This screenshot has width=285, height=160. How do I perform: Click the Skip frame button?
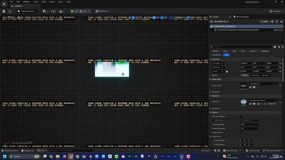pos(77,11)
